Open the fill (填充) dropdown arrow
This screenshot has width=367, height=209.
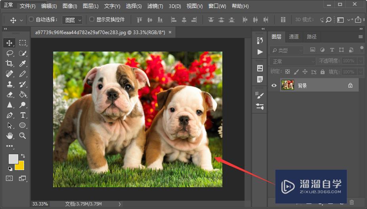coord(361,72)
